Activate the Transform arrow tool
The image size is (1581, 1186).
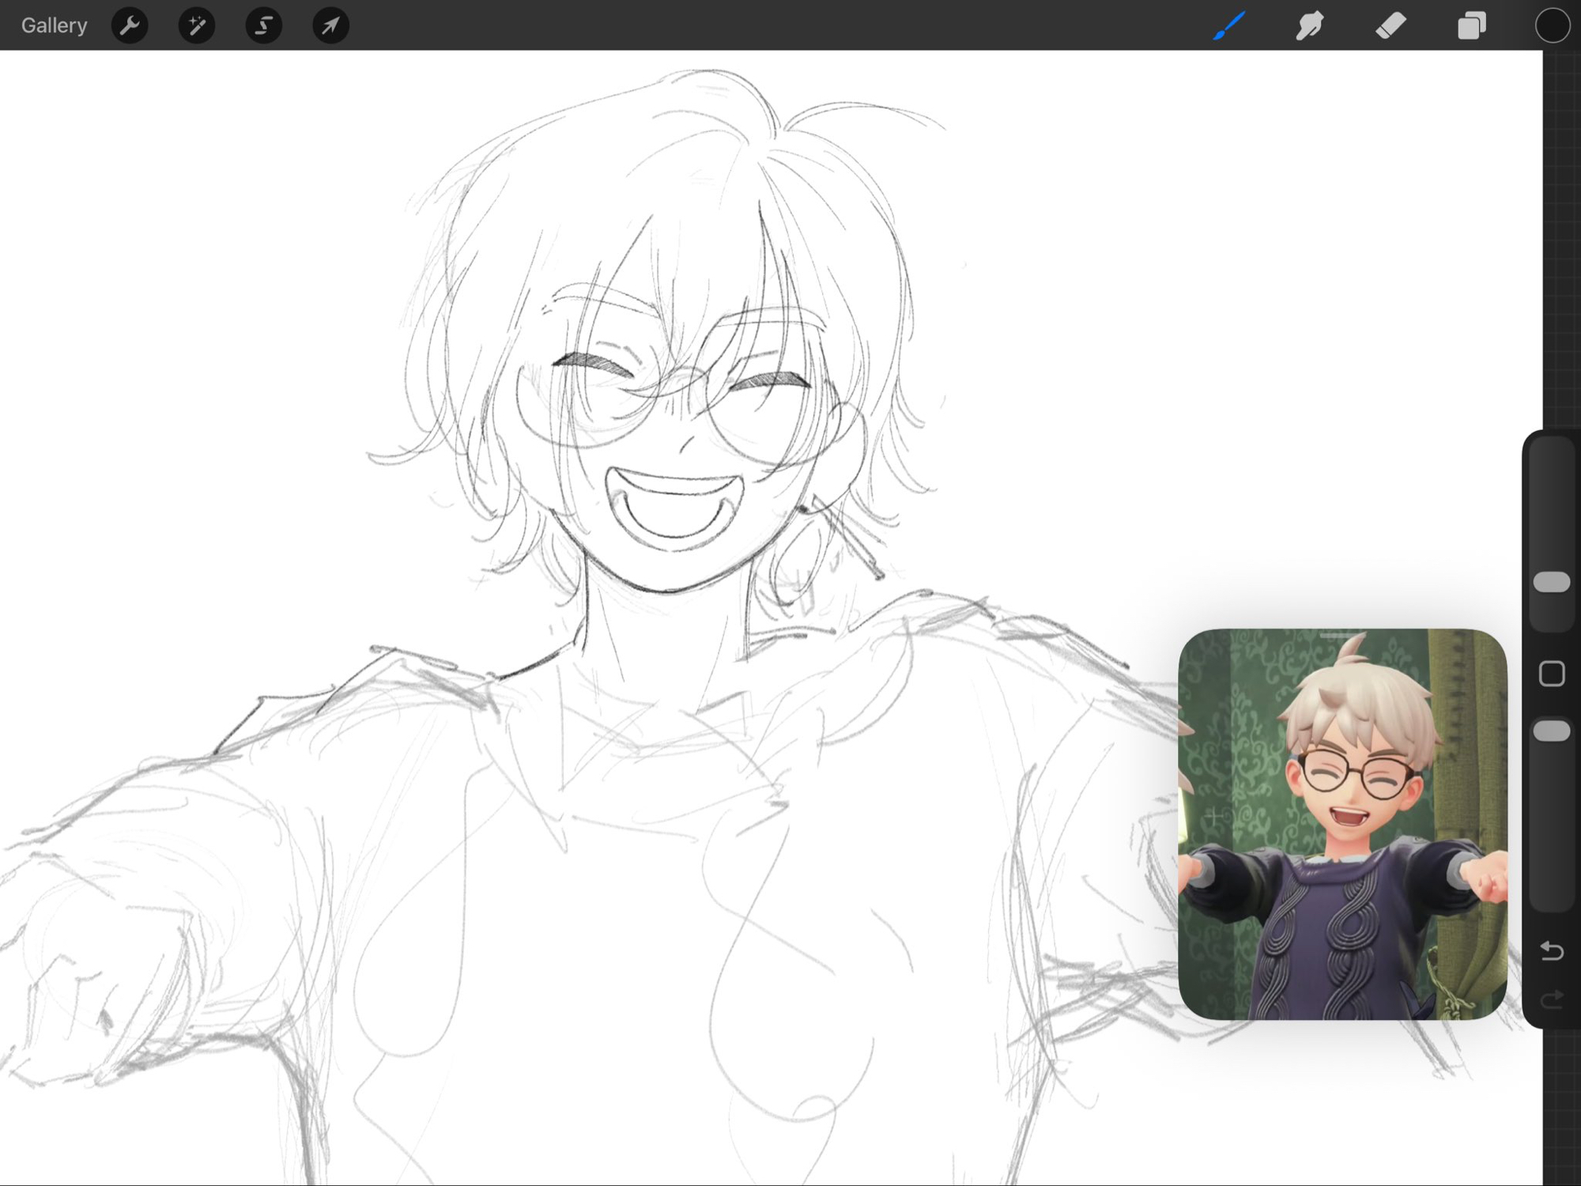[x=330, y=25]
